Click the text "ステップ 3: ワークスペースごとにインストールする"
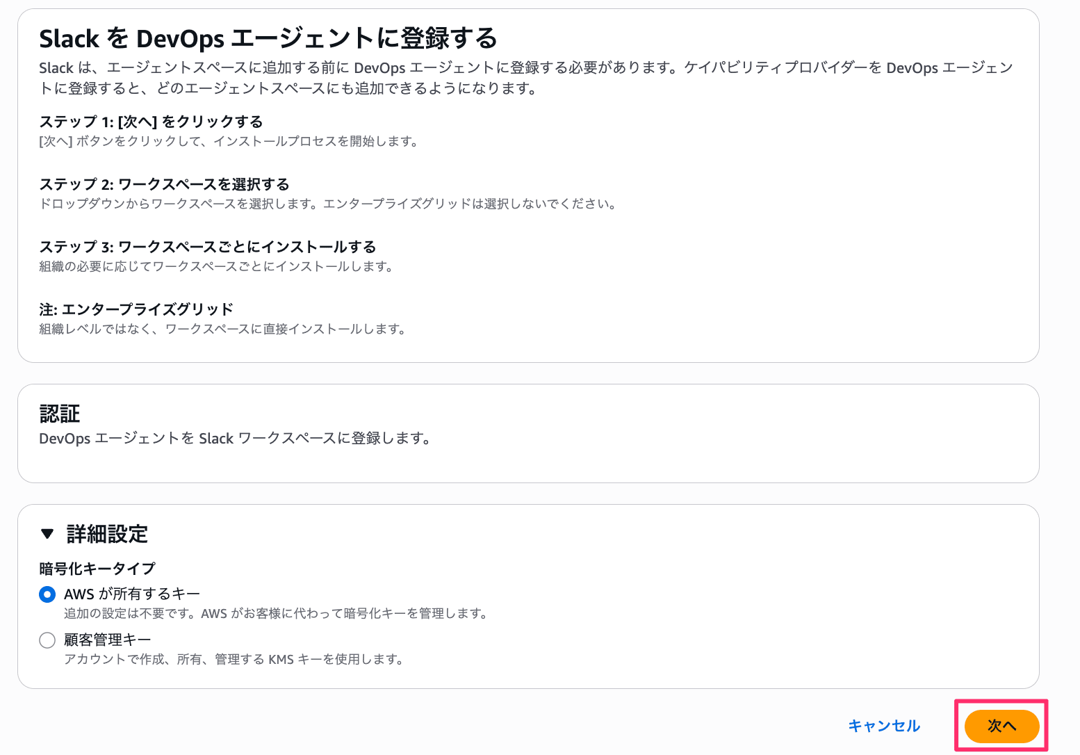This screenshot has height=755, width=1080. point(208,247)
